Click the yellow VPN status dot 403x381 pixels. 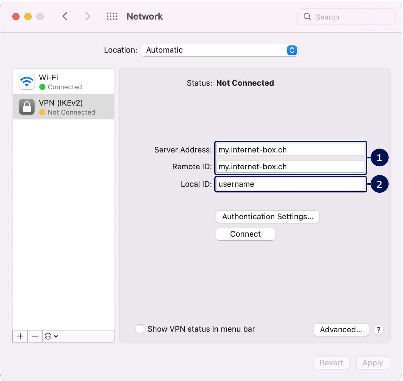coord(42,112)
